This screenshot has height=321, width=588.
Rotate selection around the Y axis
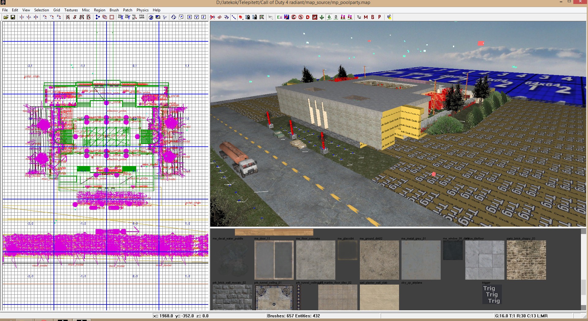click(x=52, y=17)
